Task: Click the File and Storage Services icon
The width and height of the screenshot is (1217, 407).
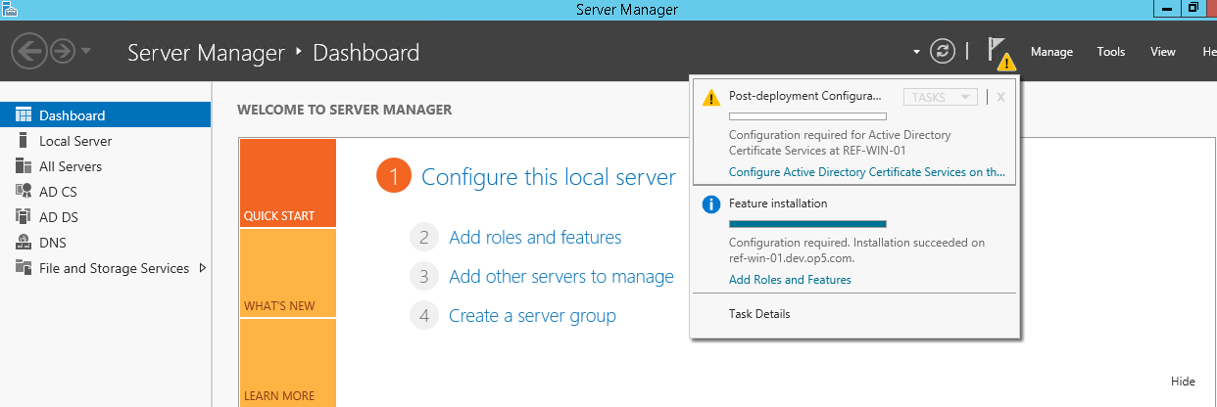Action: coord(24,268)
